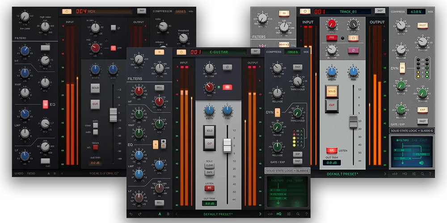Open search magnifier in E-GUITAR plugin

tap(298, 214)
